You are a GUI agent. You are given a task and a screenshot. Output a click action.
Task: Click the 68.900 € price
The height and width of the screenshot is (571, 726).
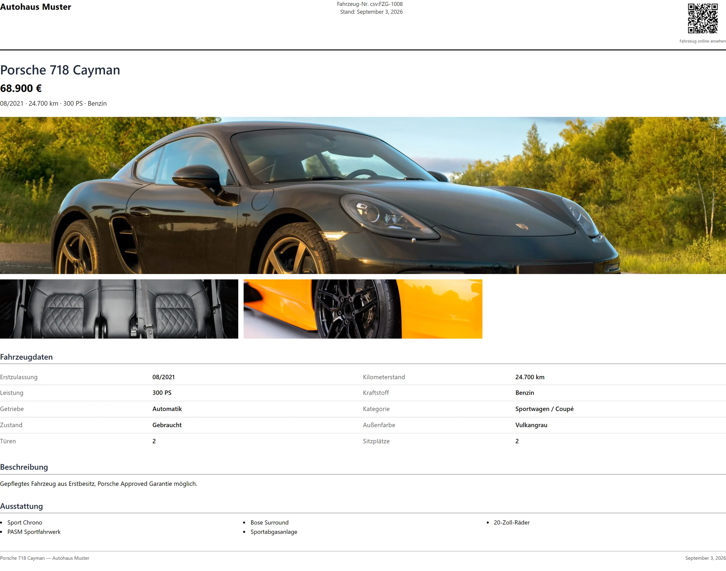pyautogui.click(x=21, y=88)
